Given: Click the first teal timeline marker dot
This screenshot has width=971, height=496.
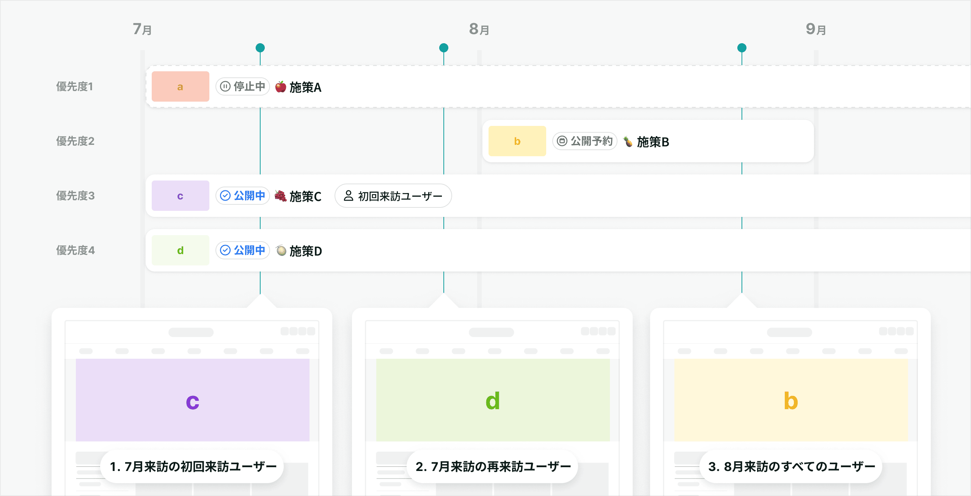Looking at the screenshot, I should (260, 48).
